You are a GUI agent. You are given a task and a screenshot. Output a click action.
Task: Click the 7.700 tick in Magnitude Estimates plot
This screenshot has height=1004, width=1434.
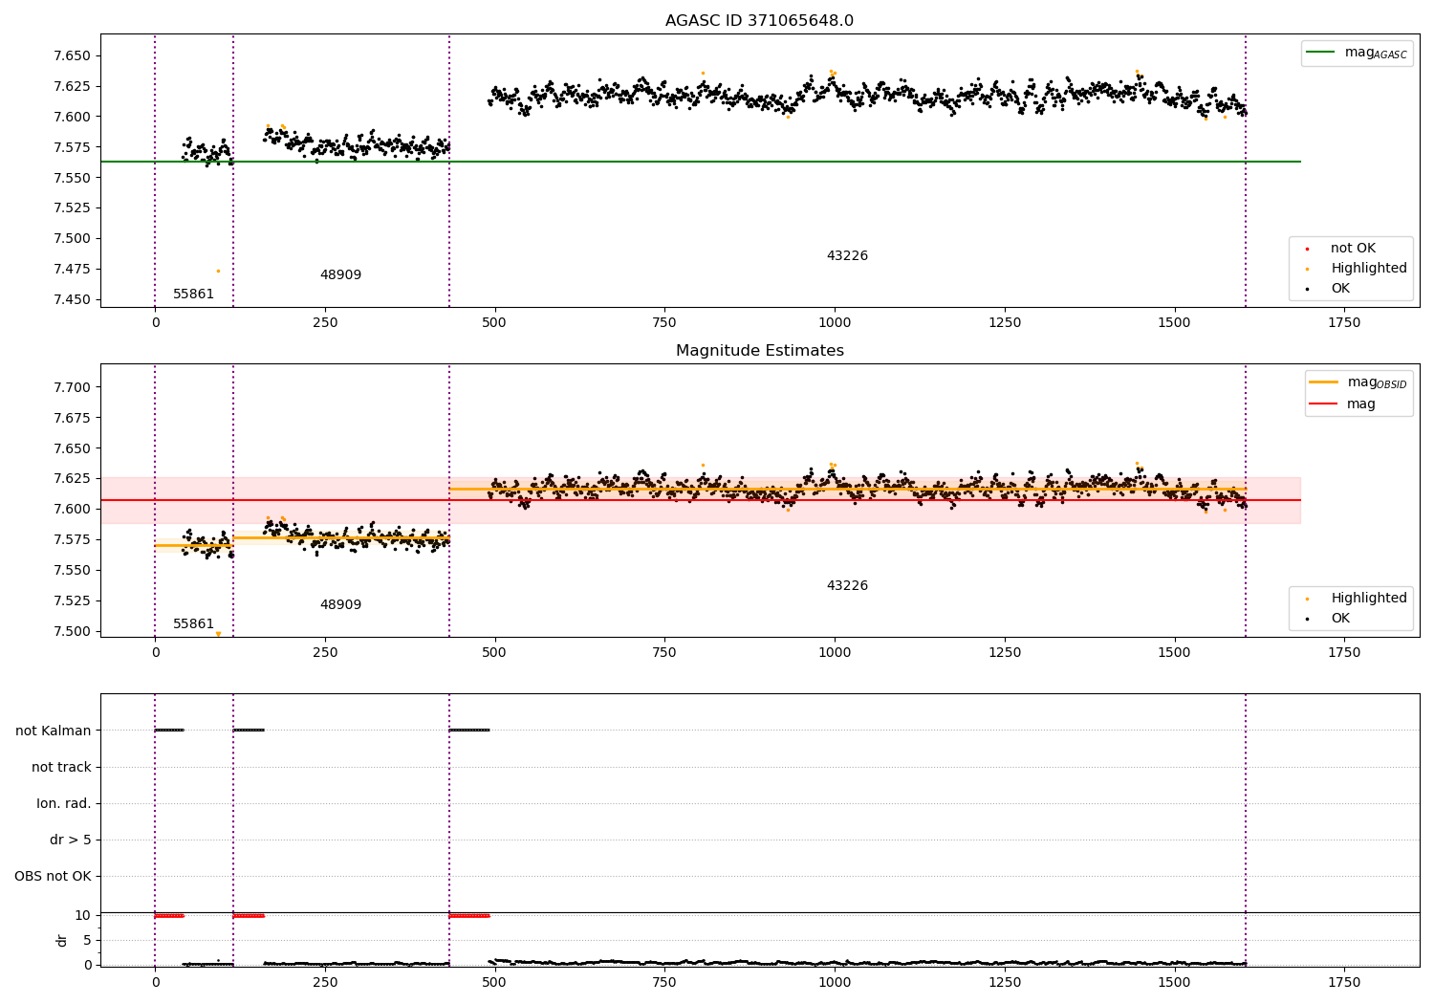[x=72, y=387]
